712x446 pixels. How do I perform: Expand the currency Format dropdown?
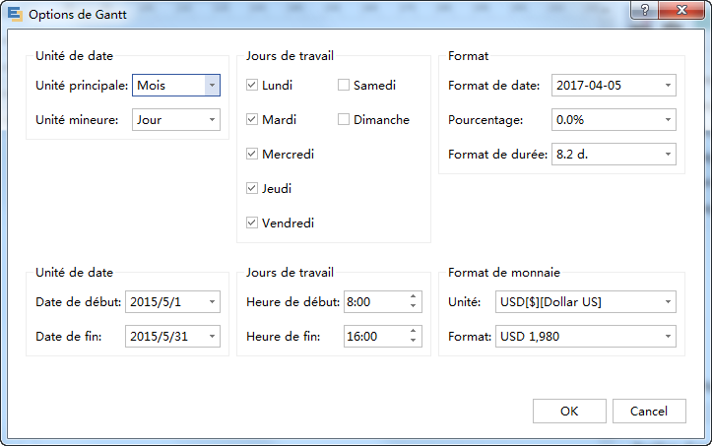tap(669, 337)
